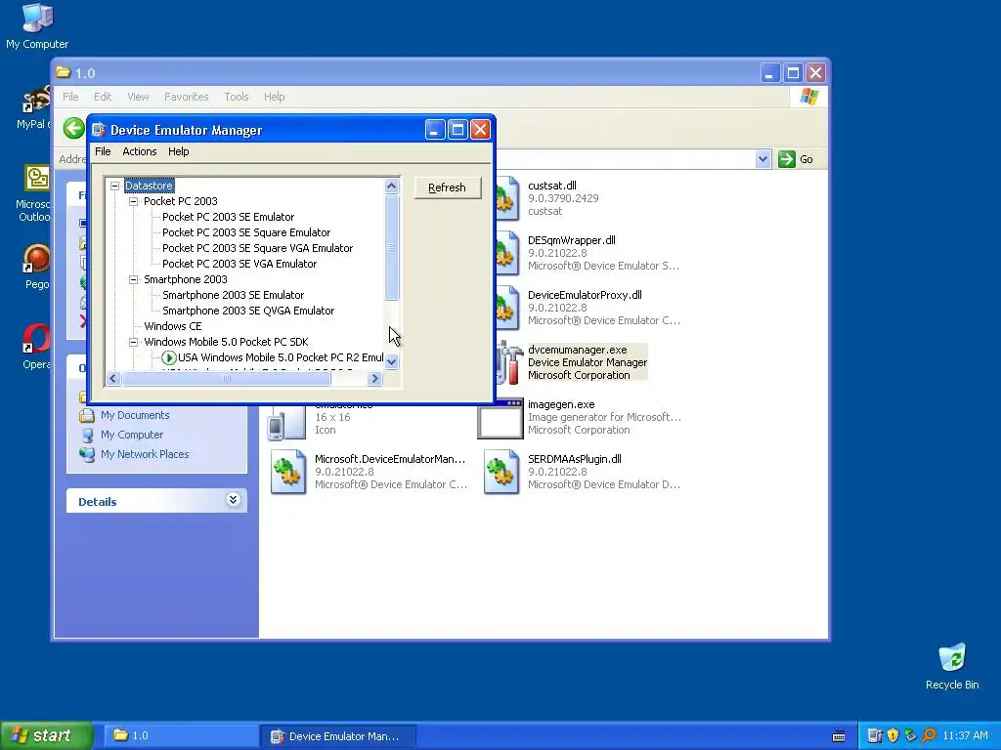Open My Documents link in sidebar

pos(135,415)
